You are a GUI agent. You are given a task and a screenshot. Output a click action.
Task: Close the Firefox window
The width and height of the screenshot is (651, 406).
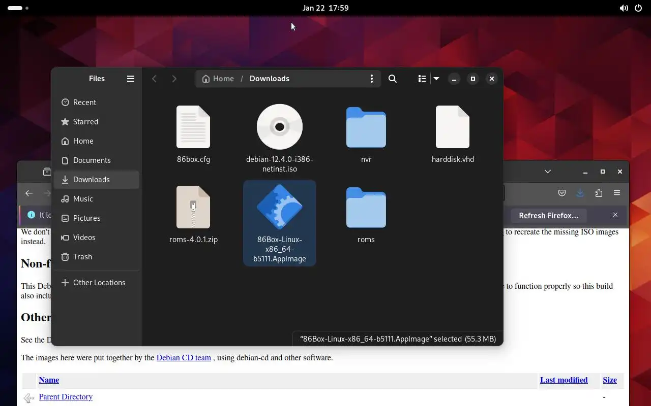(620, 172)
